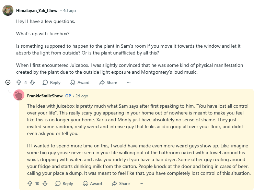Collapse the comment thread with minus button

8,82
